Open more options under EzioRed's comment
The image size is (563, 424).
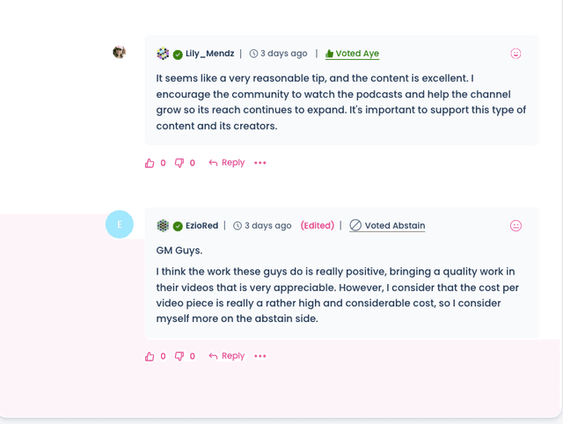click(260, 356)
